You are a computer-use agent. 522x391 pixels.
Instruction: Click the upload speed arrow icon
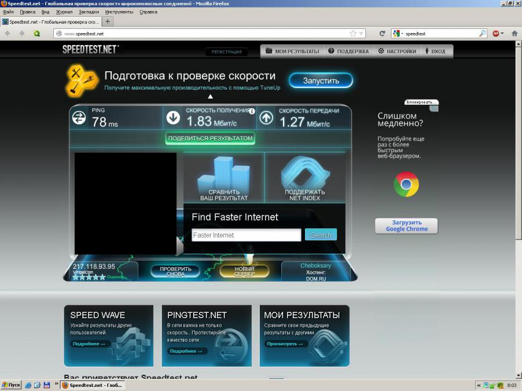click(x=266, y=118)
